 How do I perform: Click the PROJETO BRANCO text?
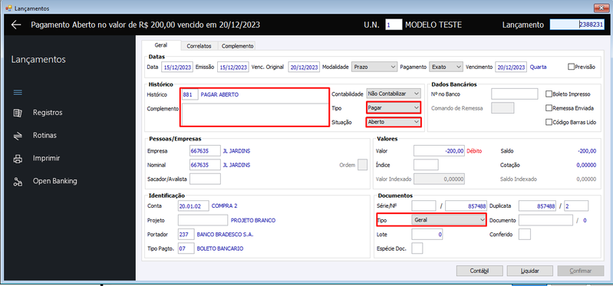coord(253,220)
